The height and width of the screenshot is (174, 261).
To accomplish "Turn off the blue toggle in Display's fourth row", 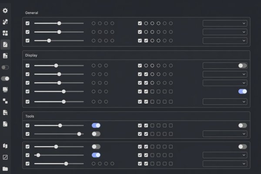I will pyautogui.click(x=243, y=91).
